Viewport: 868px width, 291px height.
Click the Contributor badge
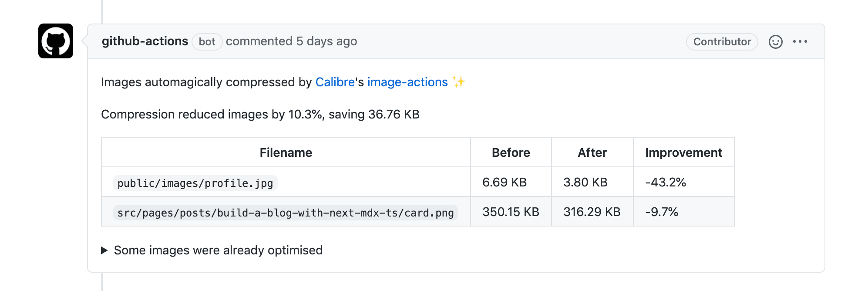click(722, 41)
